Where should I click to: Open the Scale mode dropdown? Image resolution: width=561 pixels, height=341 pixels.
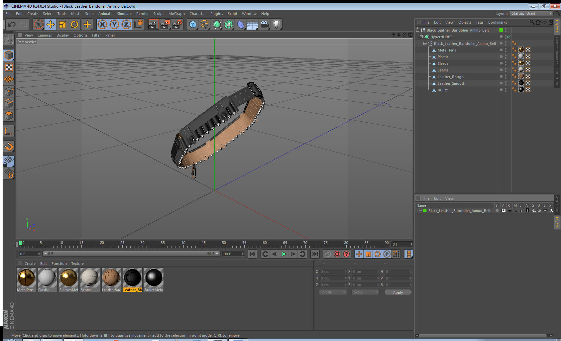365,292
